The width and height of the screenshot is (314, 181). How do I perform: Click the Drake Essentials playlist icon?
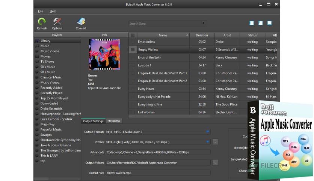[x=37, y=109]
